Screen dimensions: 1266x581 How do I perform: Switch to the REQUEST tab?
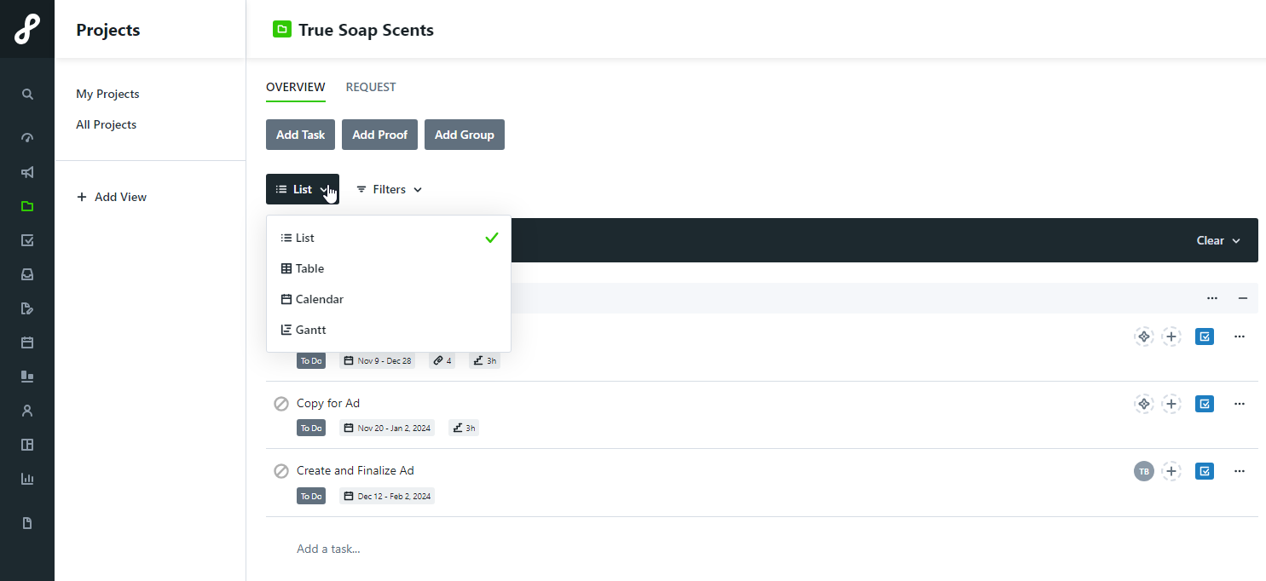371,87
